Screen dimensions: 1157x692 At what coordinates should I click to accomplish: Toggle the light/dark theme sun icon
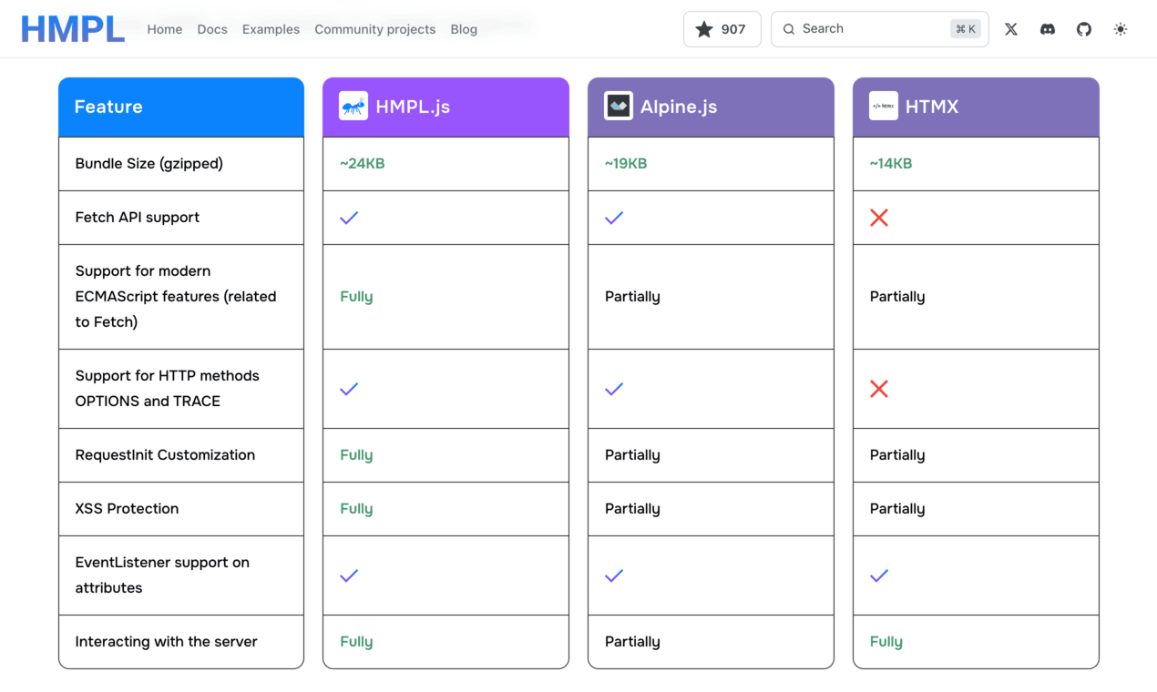1120,28
